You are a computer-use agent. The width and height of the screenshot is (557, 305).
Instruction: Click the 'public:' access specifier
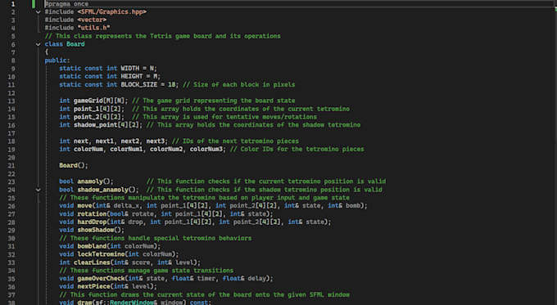point(57,61)
